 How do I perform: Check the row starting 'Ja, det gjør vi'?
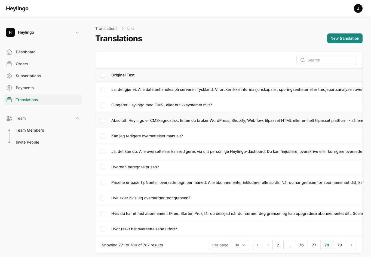103,89
